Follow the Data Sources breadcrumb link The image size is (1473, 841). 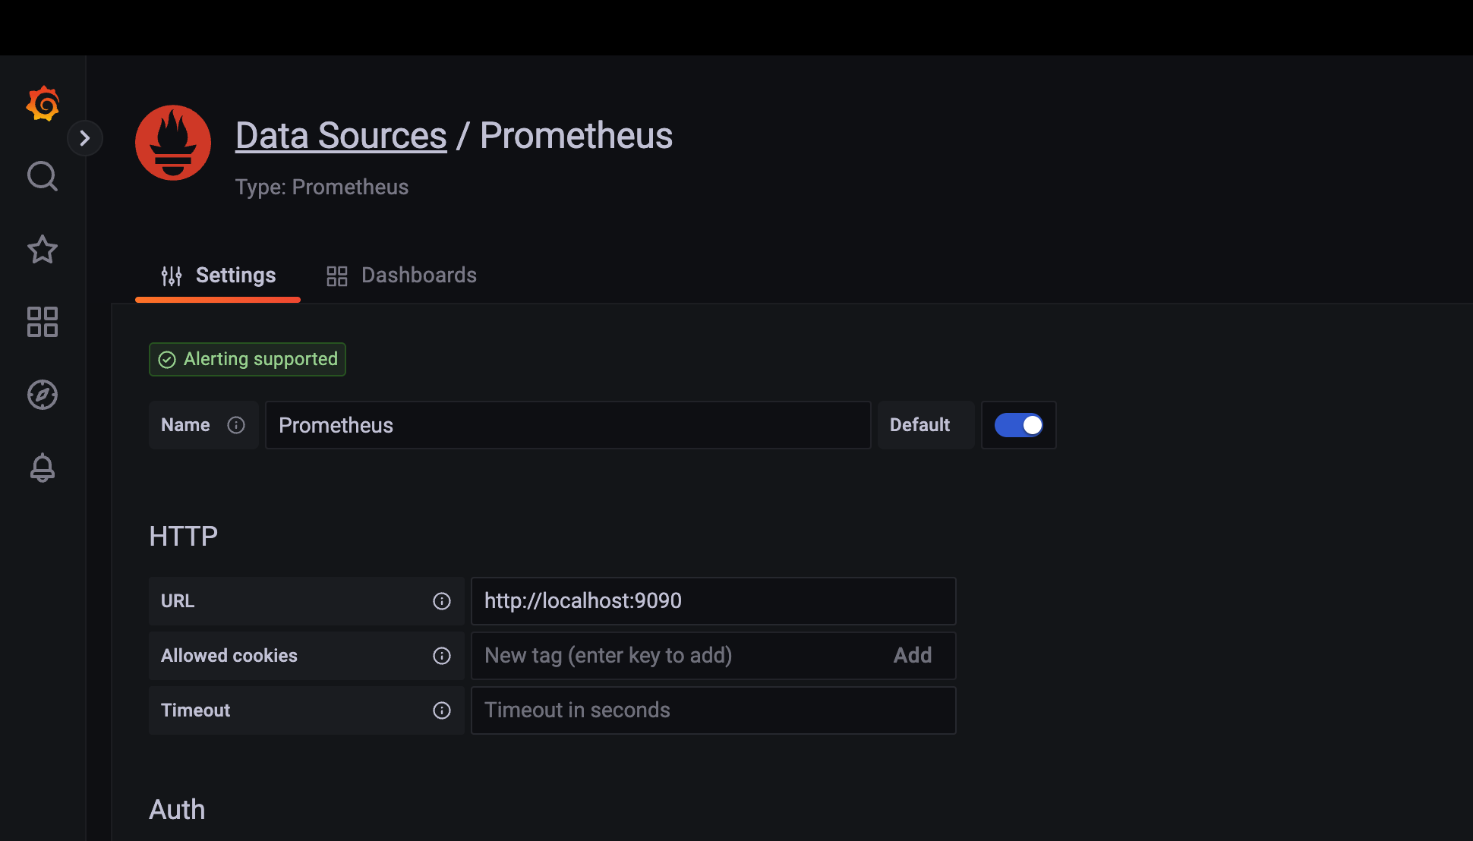click(341, 136)
